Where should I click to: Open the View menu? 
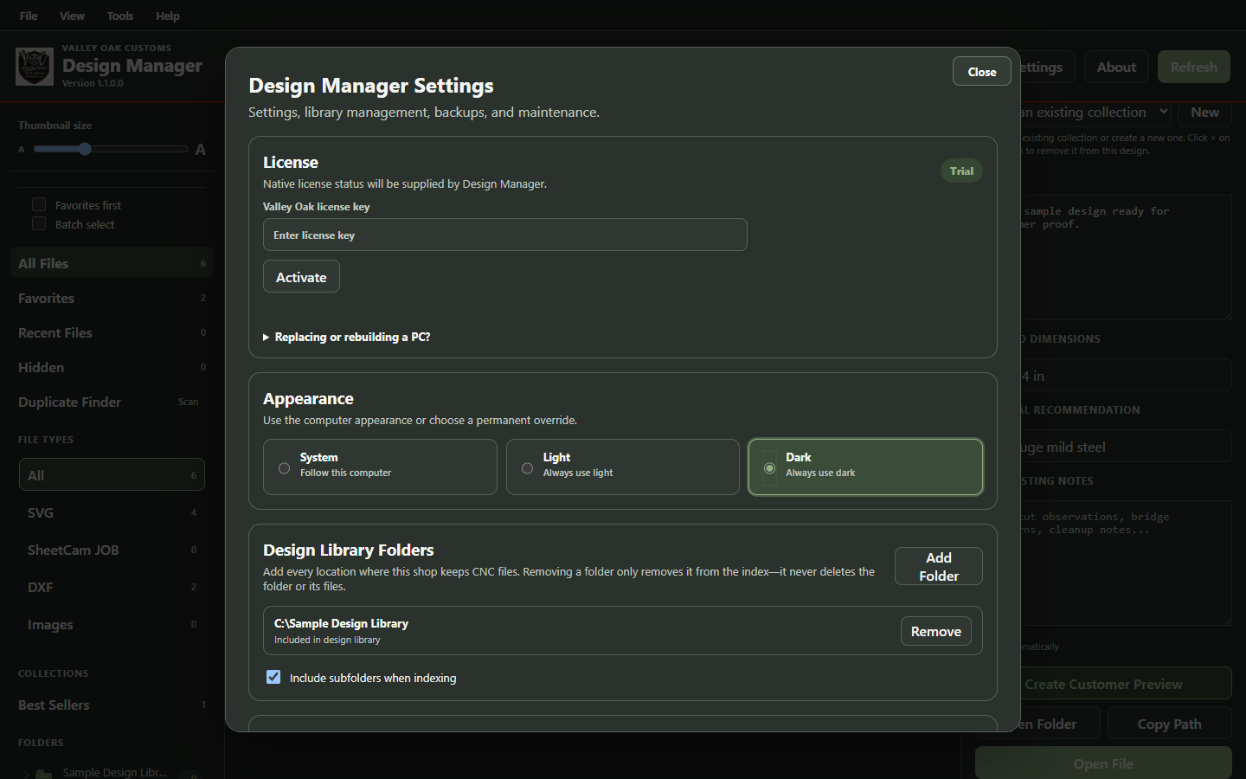72,16
